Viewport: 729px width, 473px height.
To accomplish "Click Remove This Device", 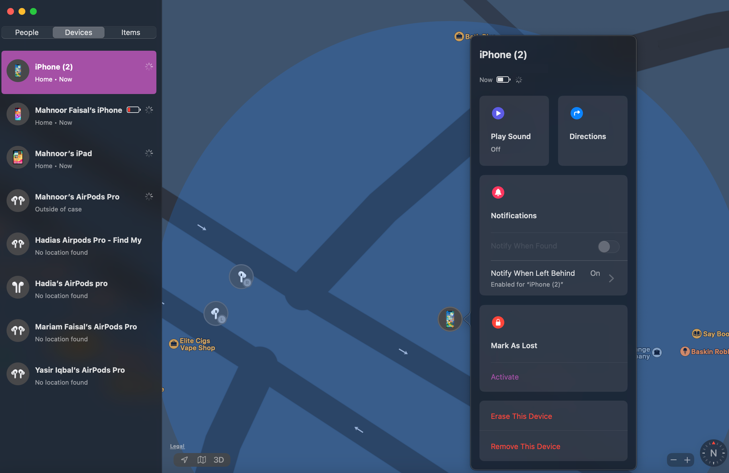I will click(525, 446).
